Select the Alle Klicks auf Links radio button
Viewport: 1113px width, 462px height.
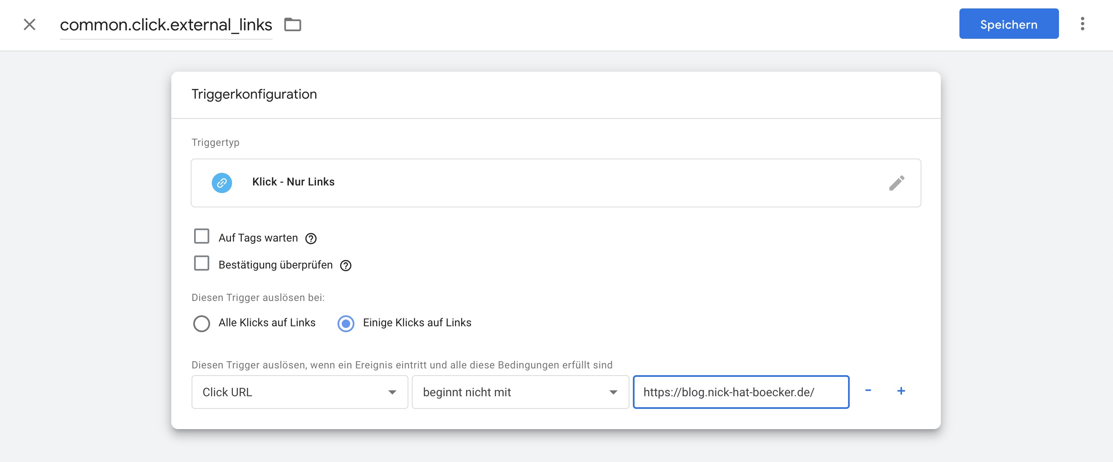pos(201,323)
